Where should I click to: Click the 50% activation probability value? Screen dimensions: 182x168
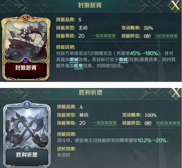[148, 28]
